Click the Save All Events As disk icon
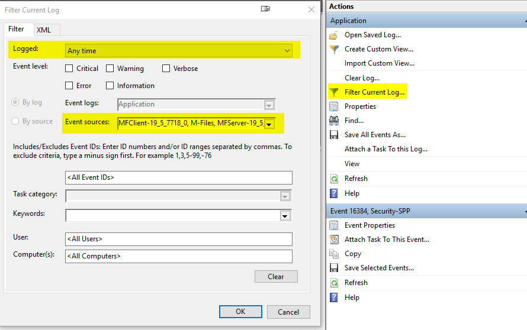Image resolution: width=527 pixels, height=330 pixels. (334, 135)
